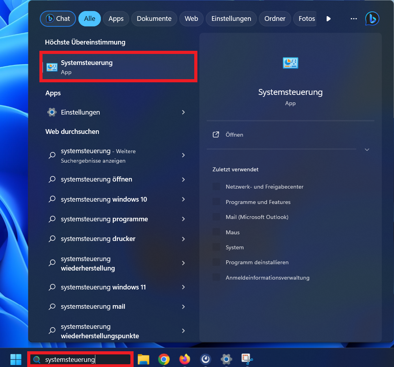Expand 'systemsteuerung öffnen' suggestion arrow
This screenshot has width=394, height=367.
pyautogui.click(x=183, y=179)
